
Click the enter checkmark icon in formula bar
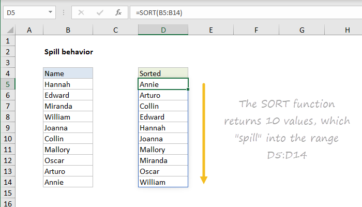(99, 11)
